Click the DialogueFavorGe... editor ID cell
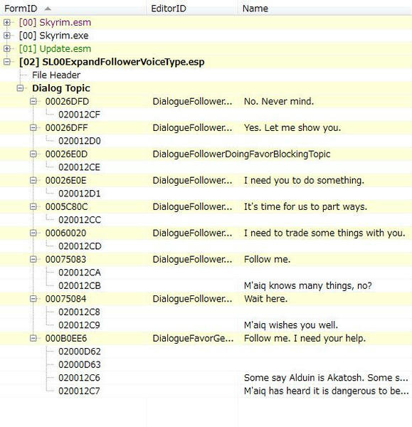412x427 pixels. [193, 338]
